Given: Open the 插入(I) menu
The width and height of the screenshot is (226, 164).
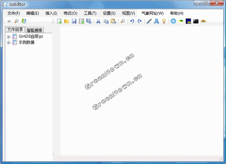Looking at the screenshot, I should [x=51, y=14].
